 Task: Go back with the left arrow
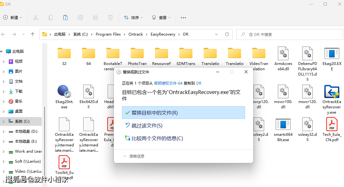click(x=3, y=34)
